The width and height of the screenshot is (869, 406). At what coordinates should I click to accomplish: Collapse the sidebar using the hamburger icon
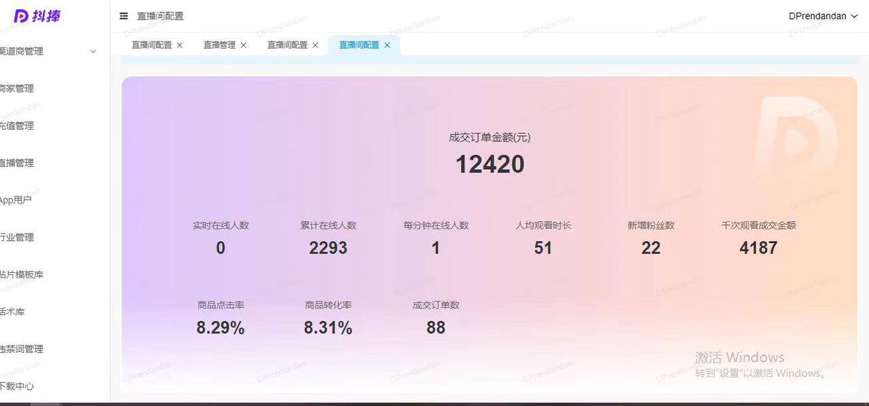point(124,16)
